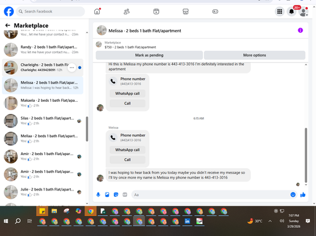Image resolution: width=316 pixels, height=236 pixels.
Task: Click the Search Facebook field
Action: click(51, 11)
